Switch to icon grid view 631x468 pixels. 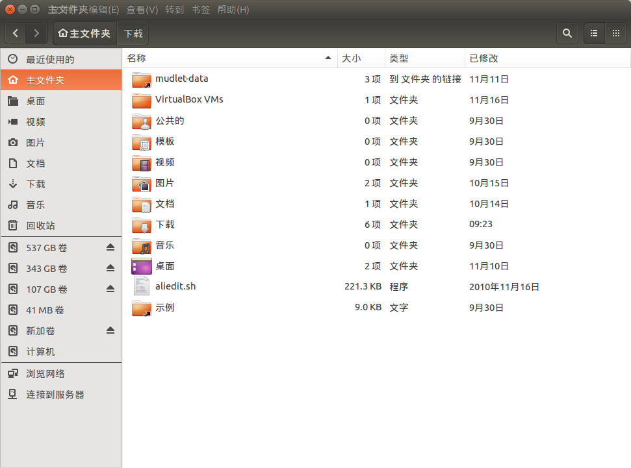pyautogui.click(x=615, y=33)
